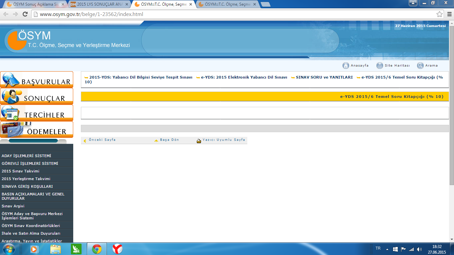Click the scrollbar down arrow
The image size is (454, 255).
451,240
